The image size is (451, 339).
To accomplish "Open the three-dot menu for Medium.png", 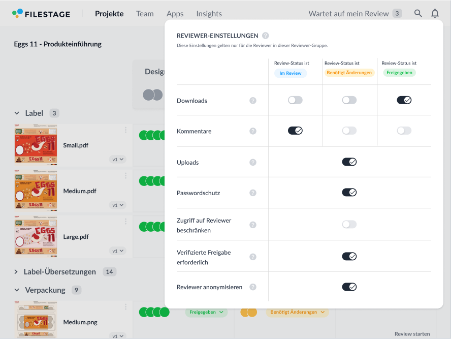I will point(125,307).
